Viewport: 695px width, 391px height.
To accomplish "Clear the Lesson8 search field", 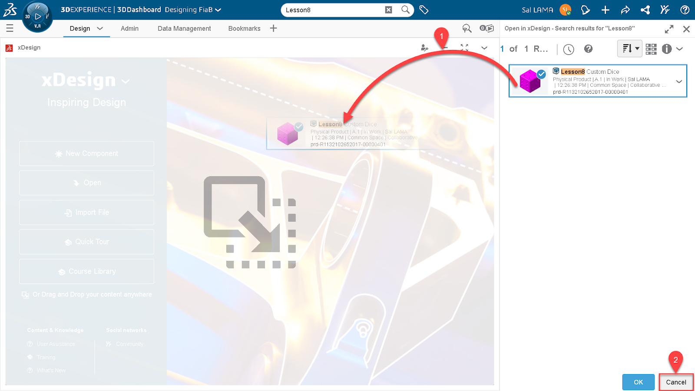I will pyautogui.click(x=388, y=10).
